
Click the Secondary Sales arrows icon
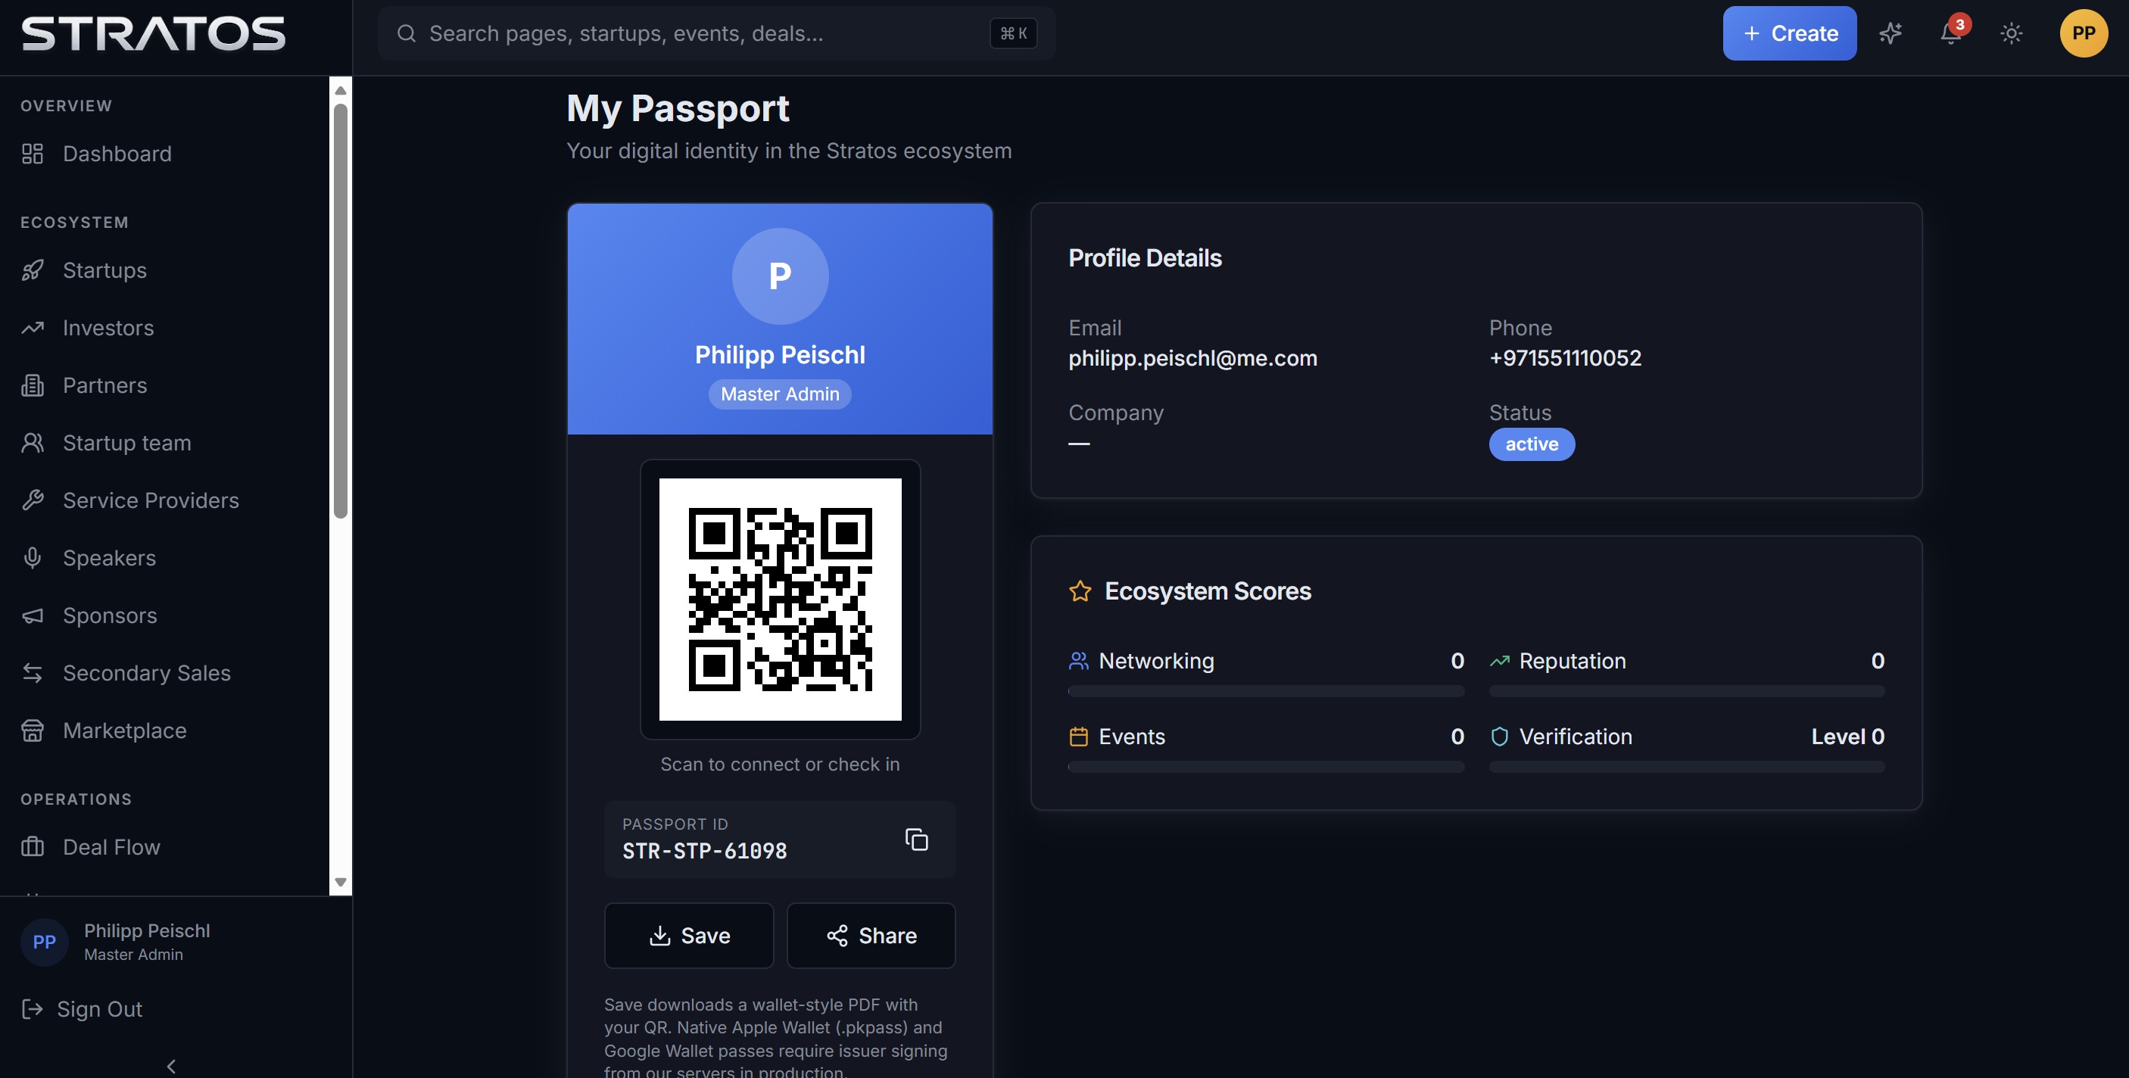[x=33, y=673]
